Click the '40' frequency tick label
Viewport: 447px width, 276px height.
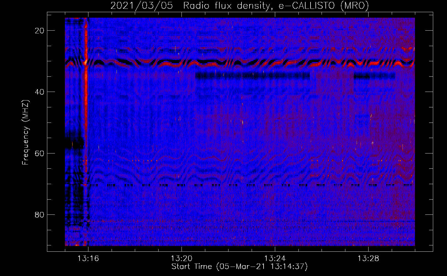[40, 92]
